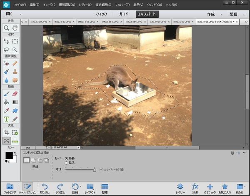Switch to the クイック mode tab
The width and height of the screenshot is (250, 196).
(x=101, y=14)
